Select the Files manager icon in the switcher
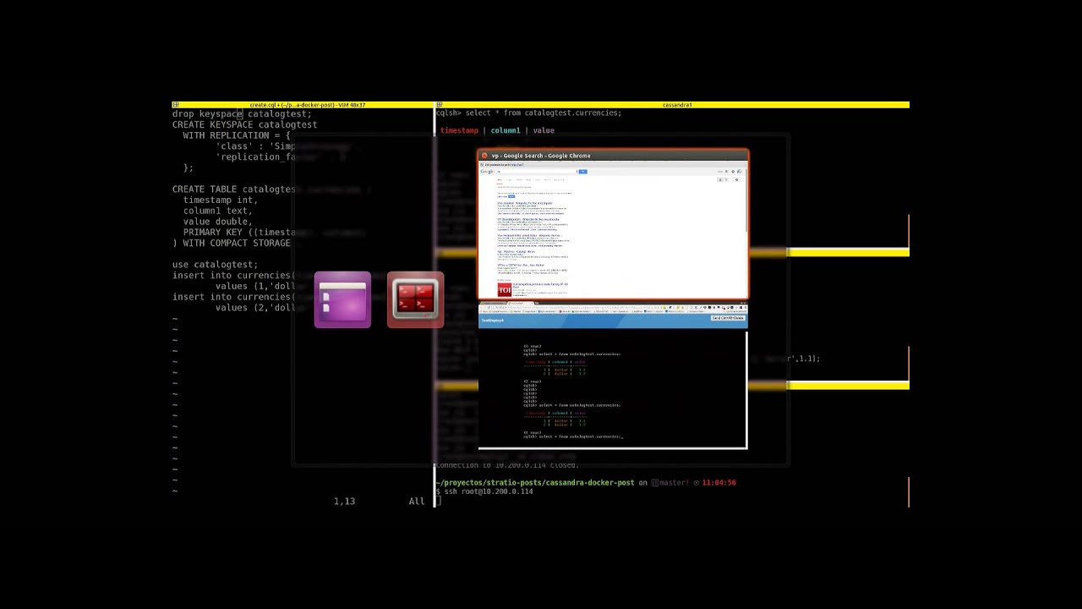This screenshot has width=1082, height=609. [x=342, y=299]
